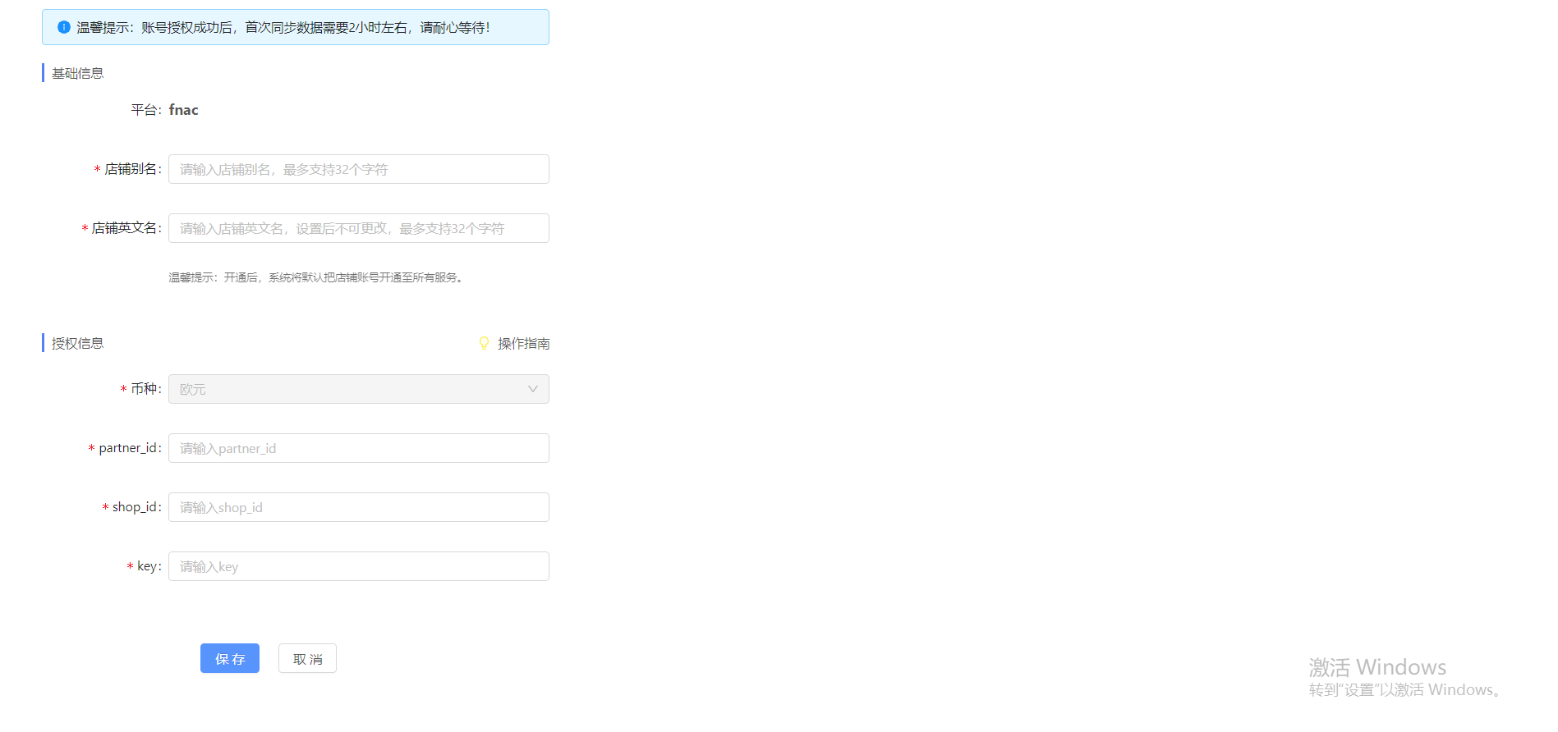The width and height of the screenshot is (1558, 732).
Task: Click the 基础信息 section heading
Action: [x=77, y=73]
